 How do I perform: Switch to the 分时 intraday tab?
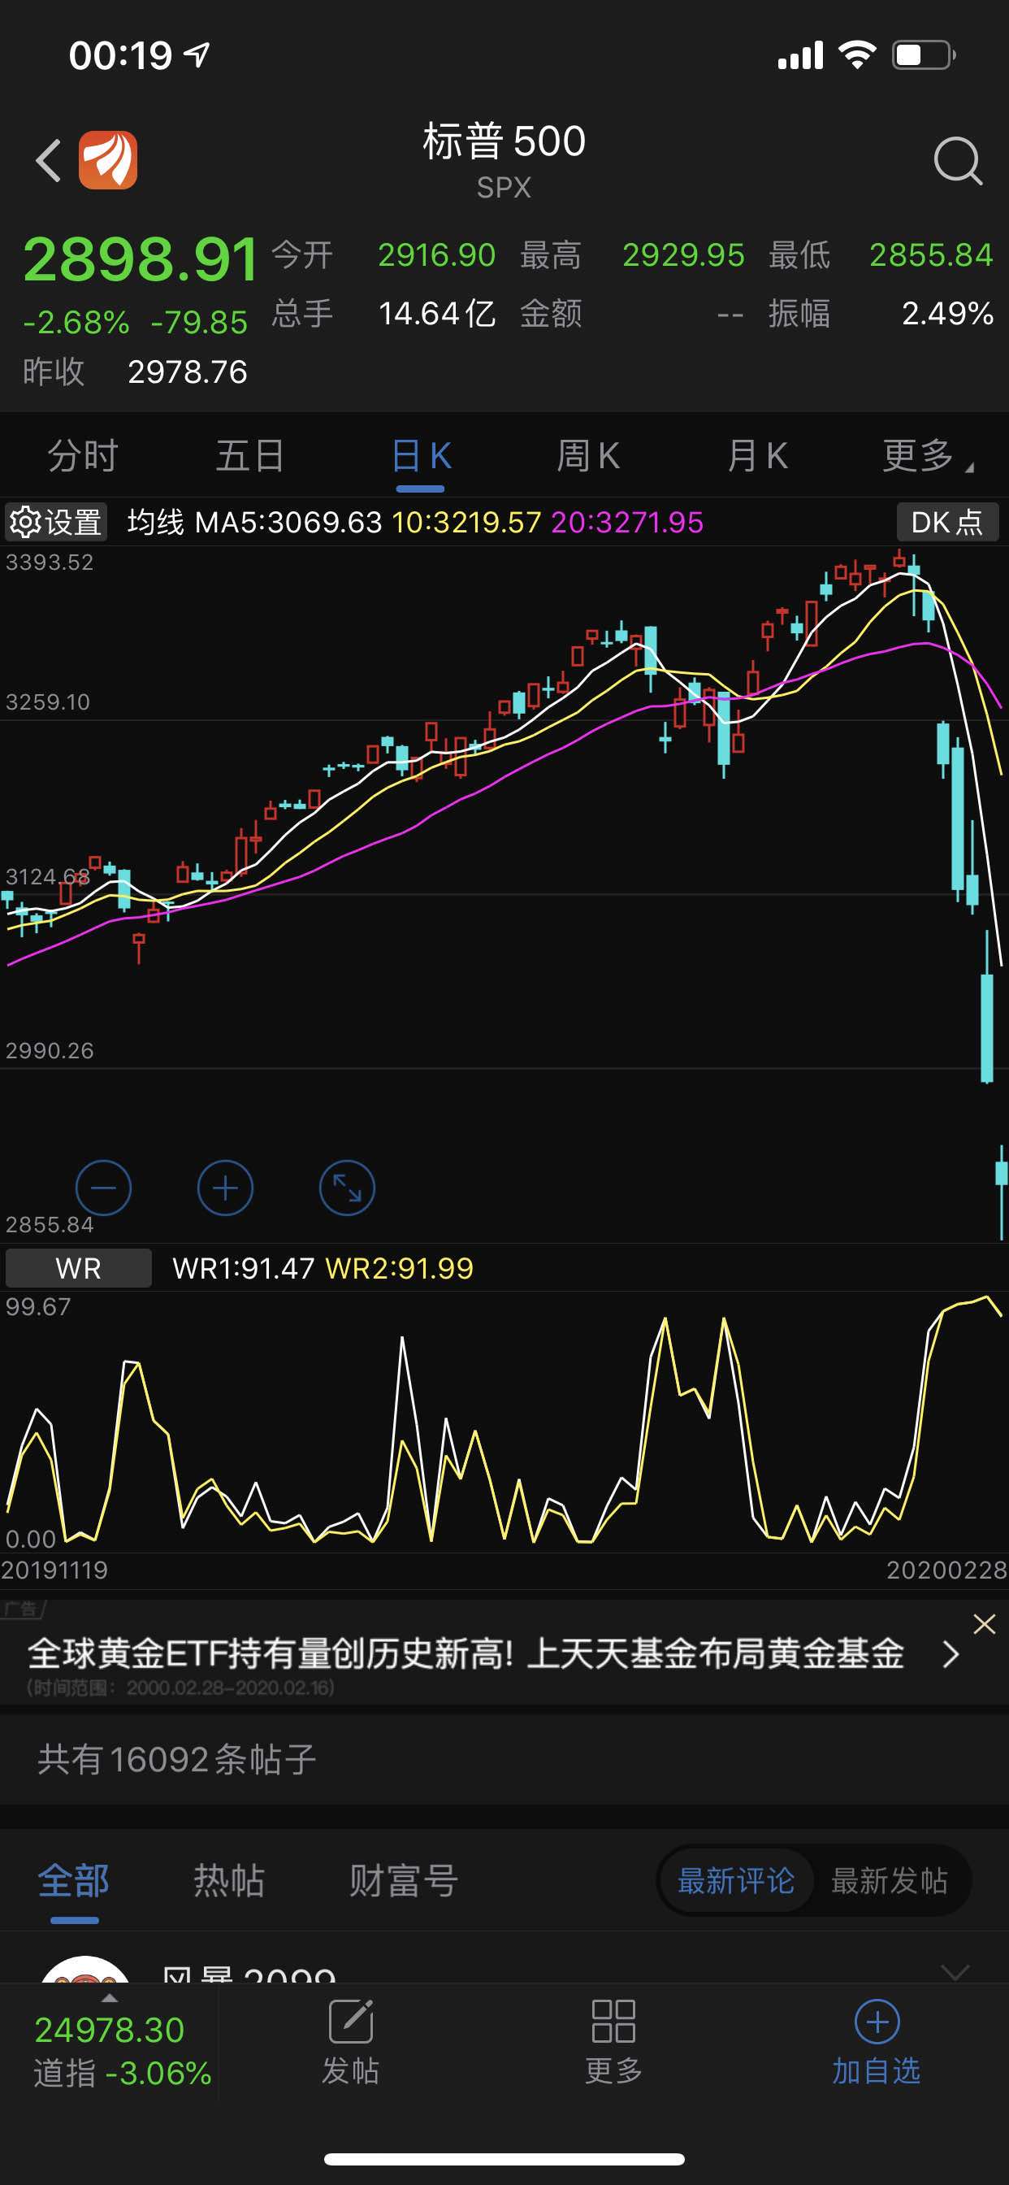tap(82, 455)
